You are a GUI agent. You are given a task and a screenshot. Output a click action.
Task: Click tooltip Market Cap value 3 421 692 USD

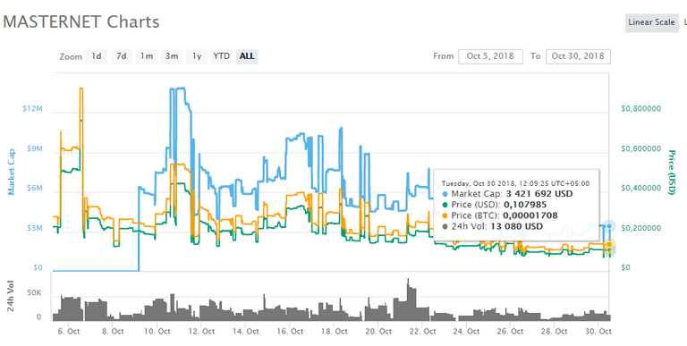pos(539,194)
